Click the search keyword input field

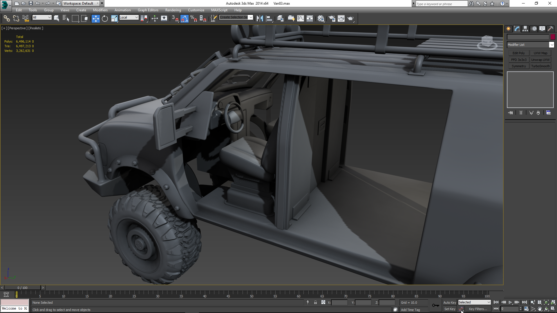[x=441, y=4]
